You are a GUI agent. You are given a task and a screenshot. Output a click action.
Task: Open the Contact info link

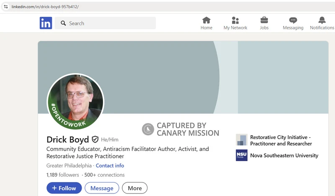click(x=110, y=165)
